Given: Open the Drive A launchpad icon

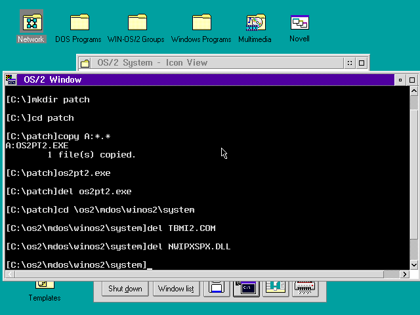Looking at the screenshot, I should (x=217, y=289).
